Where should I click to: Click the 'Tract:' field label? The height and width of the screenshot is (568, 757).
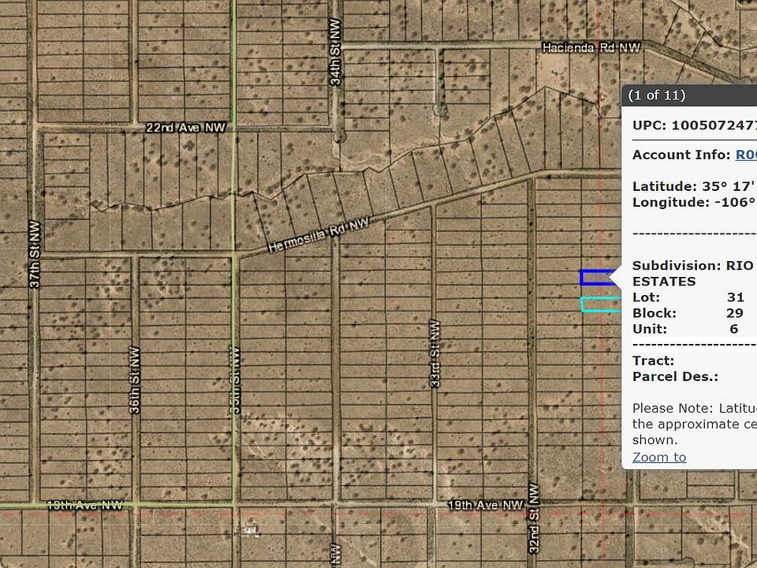point(653,361)
